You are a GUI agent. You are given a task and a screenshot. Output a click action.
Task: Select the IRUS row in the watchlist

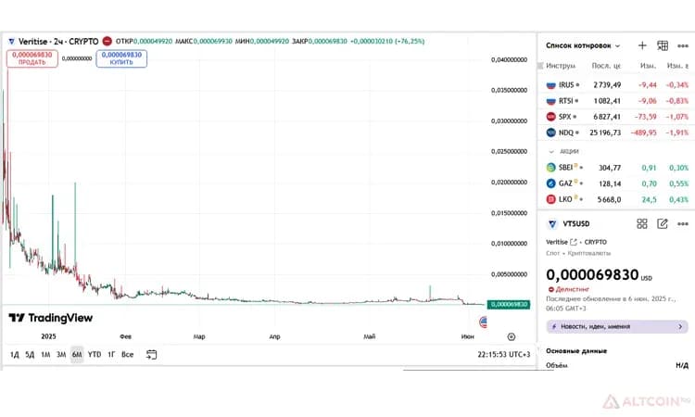[617, 84]
